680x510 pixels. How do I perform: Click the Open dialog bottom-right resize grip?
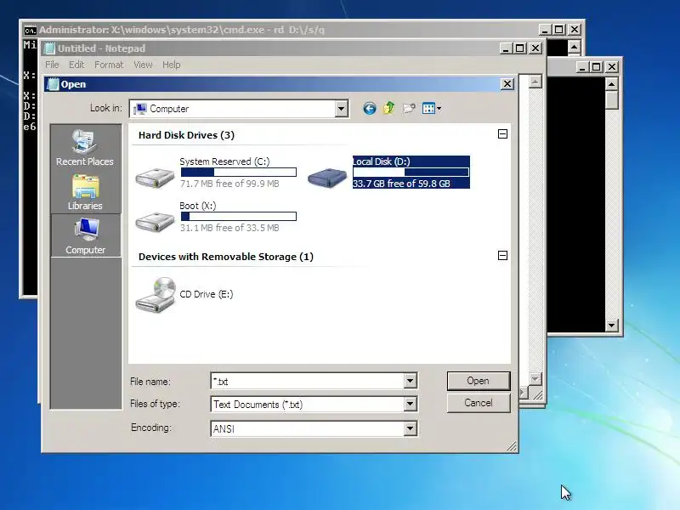[512, 446]
